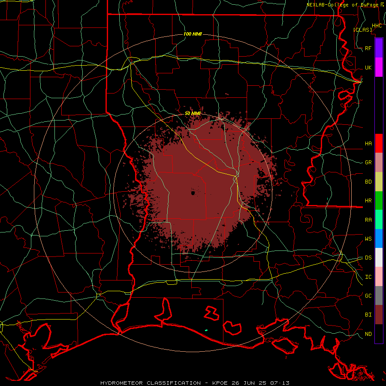386x386 pixels.
Task: Click the RF legend label
Action: (x=368, y=48)
